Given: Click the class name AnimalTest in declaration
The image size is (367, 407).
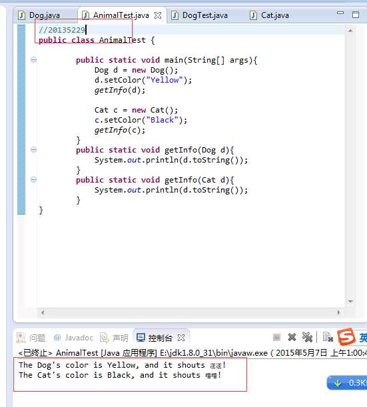Looking at the screenshot, I should [123, 40].
